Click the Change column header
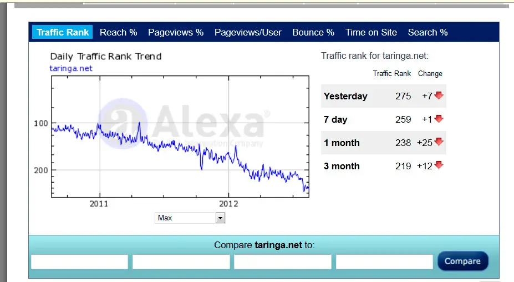Viewport: 514px width, 282px height. point(430,74)
